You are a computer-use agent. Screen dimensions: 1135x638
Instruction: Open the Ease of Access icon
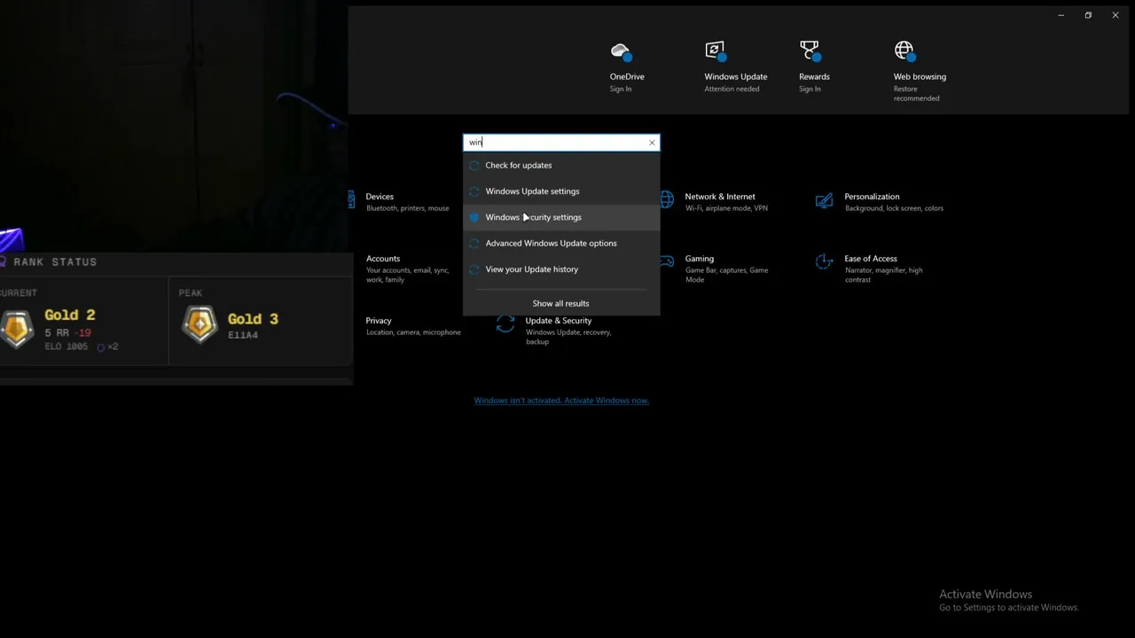tap(824, 261)
